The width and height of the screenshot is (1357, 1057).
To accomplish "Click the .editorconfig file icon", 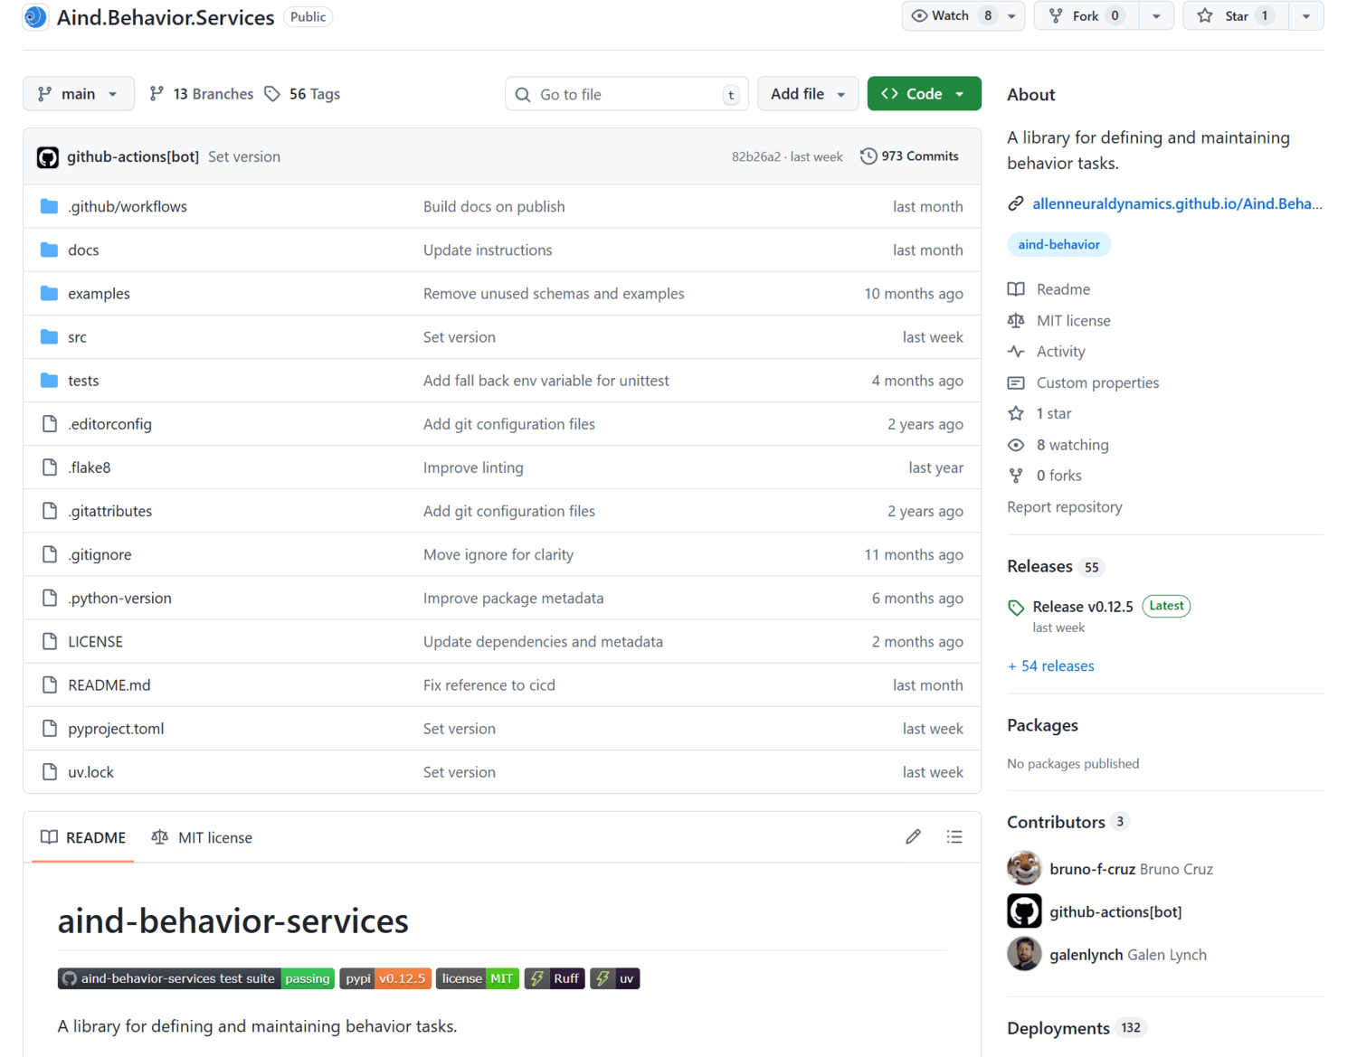I will point(50,423).
